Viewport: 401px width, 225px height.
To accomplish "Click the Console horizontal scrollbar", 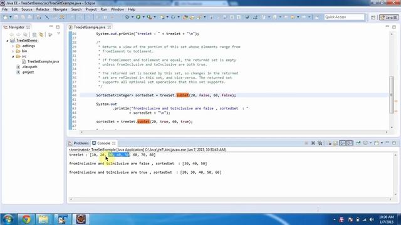I will tap(230, 199).
